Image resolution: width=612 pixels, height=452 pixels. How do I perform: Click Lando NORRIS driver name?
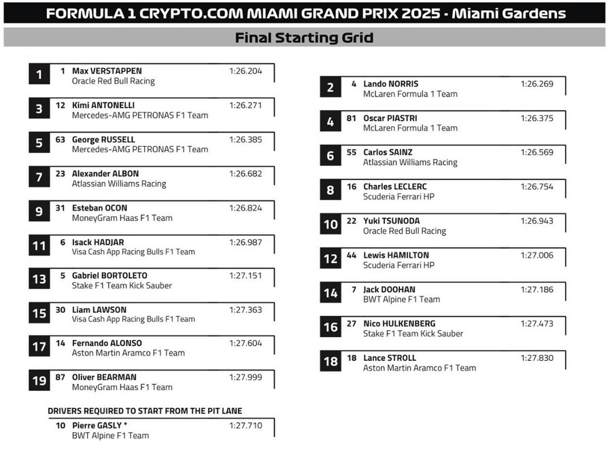pyautogui.click(x=390, y=84)
